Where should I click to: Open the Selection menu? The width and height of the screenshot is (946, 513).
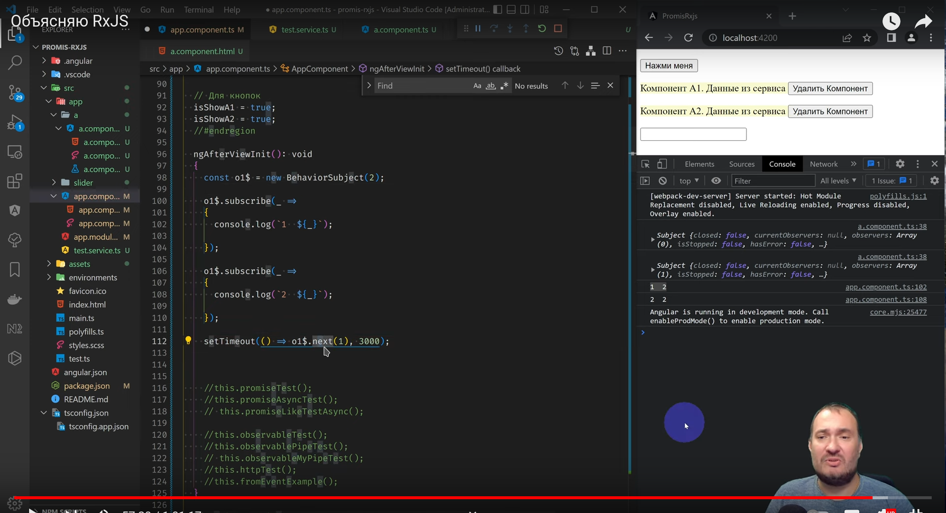87,9
